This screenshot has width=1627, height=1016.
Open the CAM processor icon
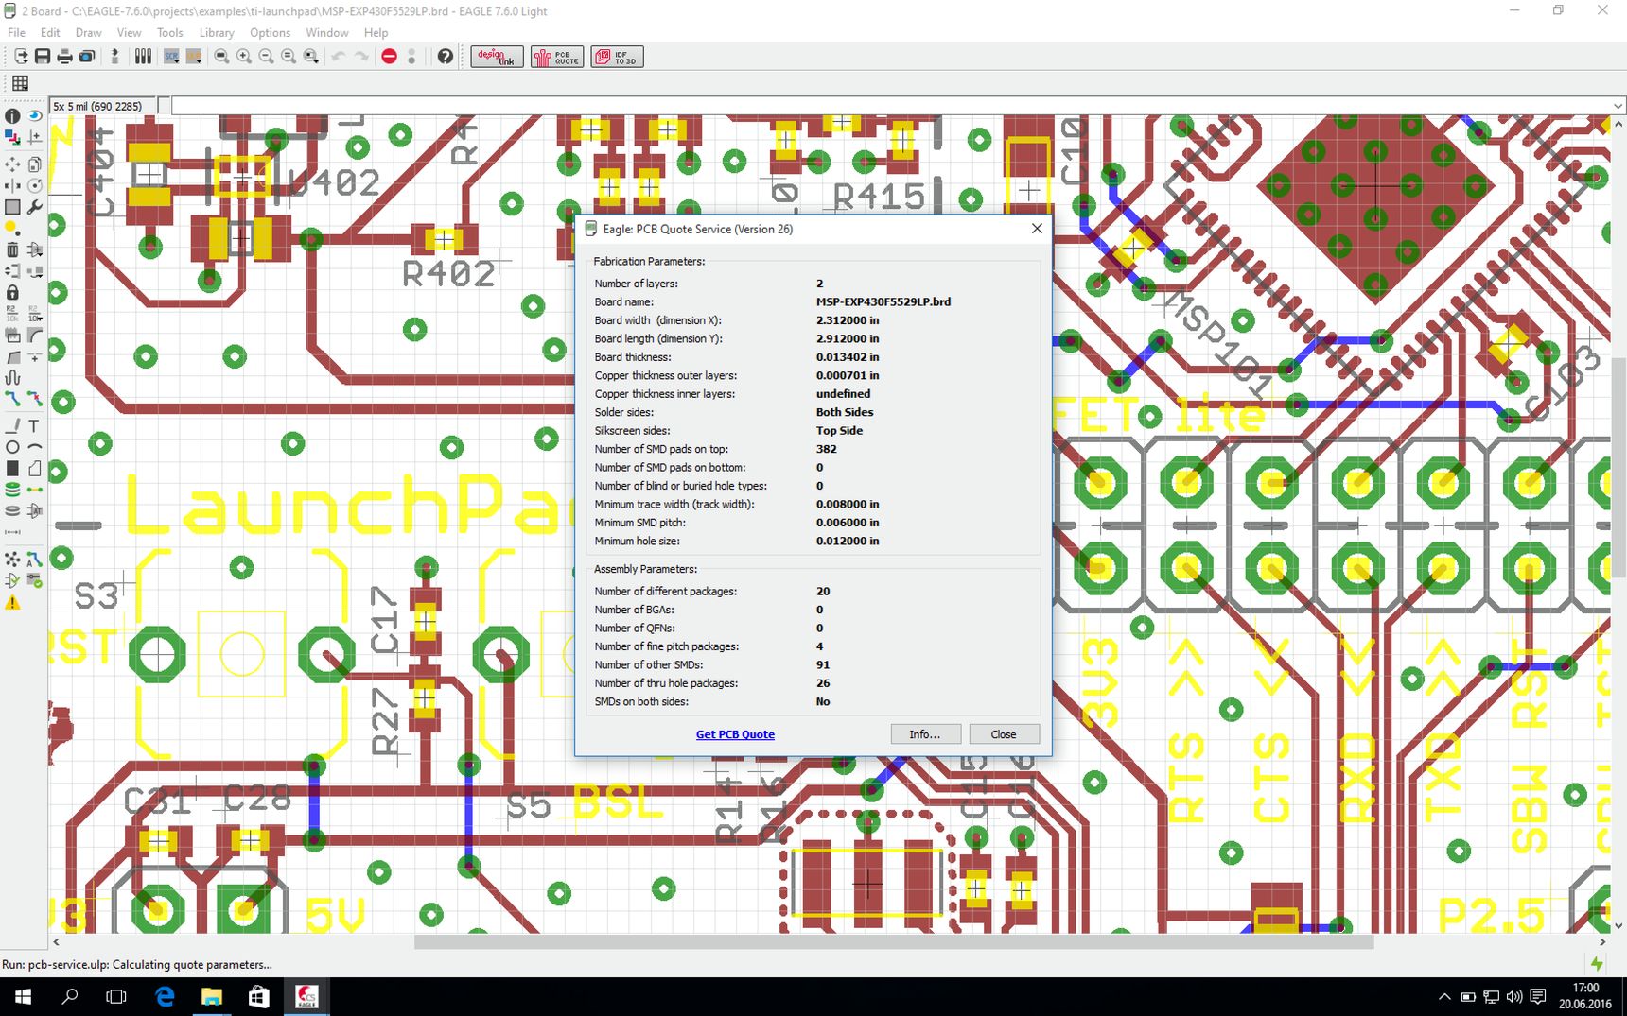(x=86, y=57)
